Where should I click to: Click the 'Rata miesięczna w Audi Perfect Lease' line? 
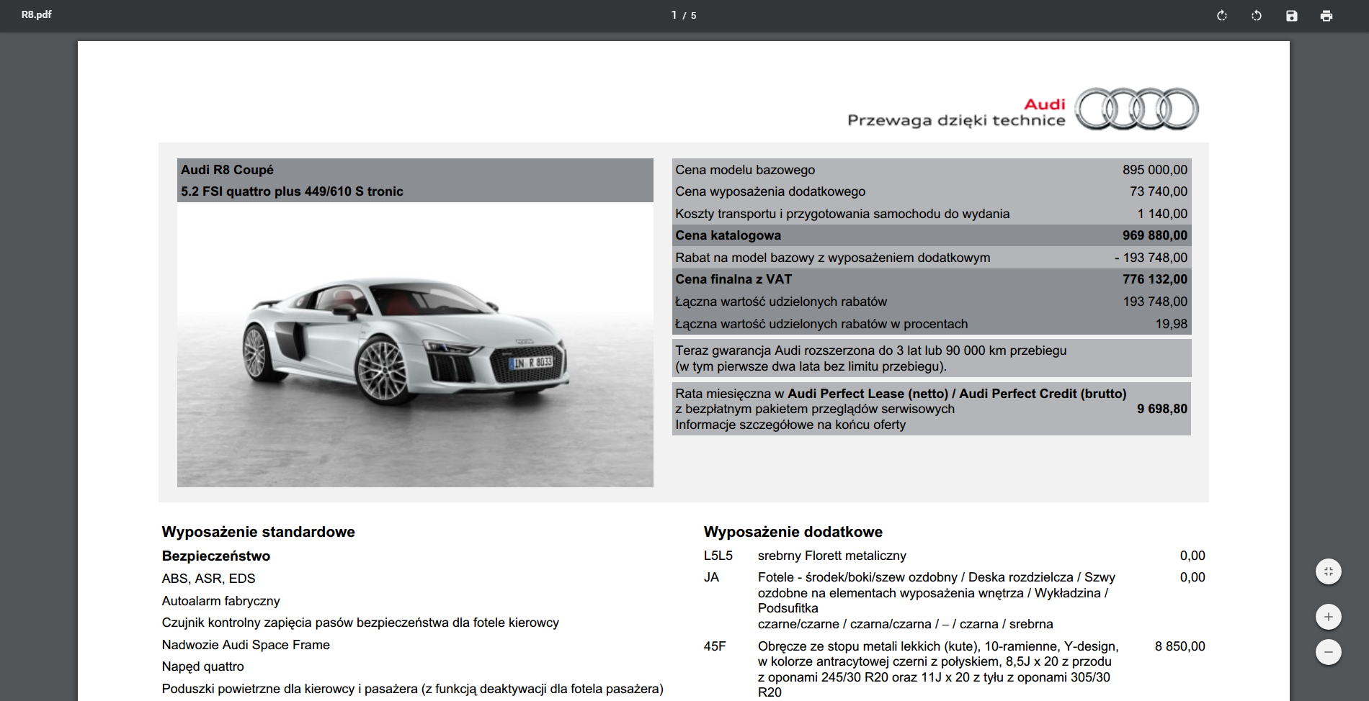(x=901, y=394)
